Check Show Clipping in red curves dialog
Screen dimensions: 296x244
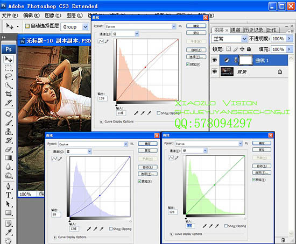159,113
